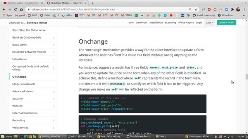Open the STARS bookmark
The width and height of the screenshot is (248, 139).
[x=126, y=15]
